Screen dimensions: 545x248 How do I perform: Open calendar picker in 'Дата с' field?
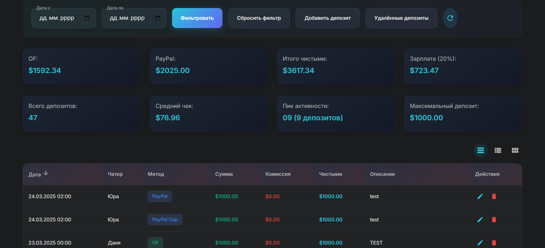[87, 18]
